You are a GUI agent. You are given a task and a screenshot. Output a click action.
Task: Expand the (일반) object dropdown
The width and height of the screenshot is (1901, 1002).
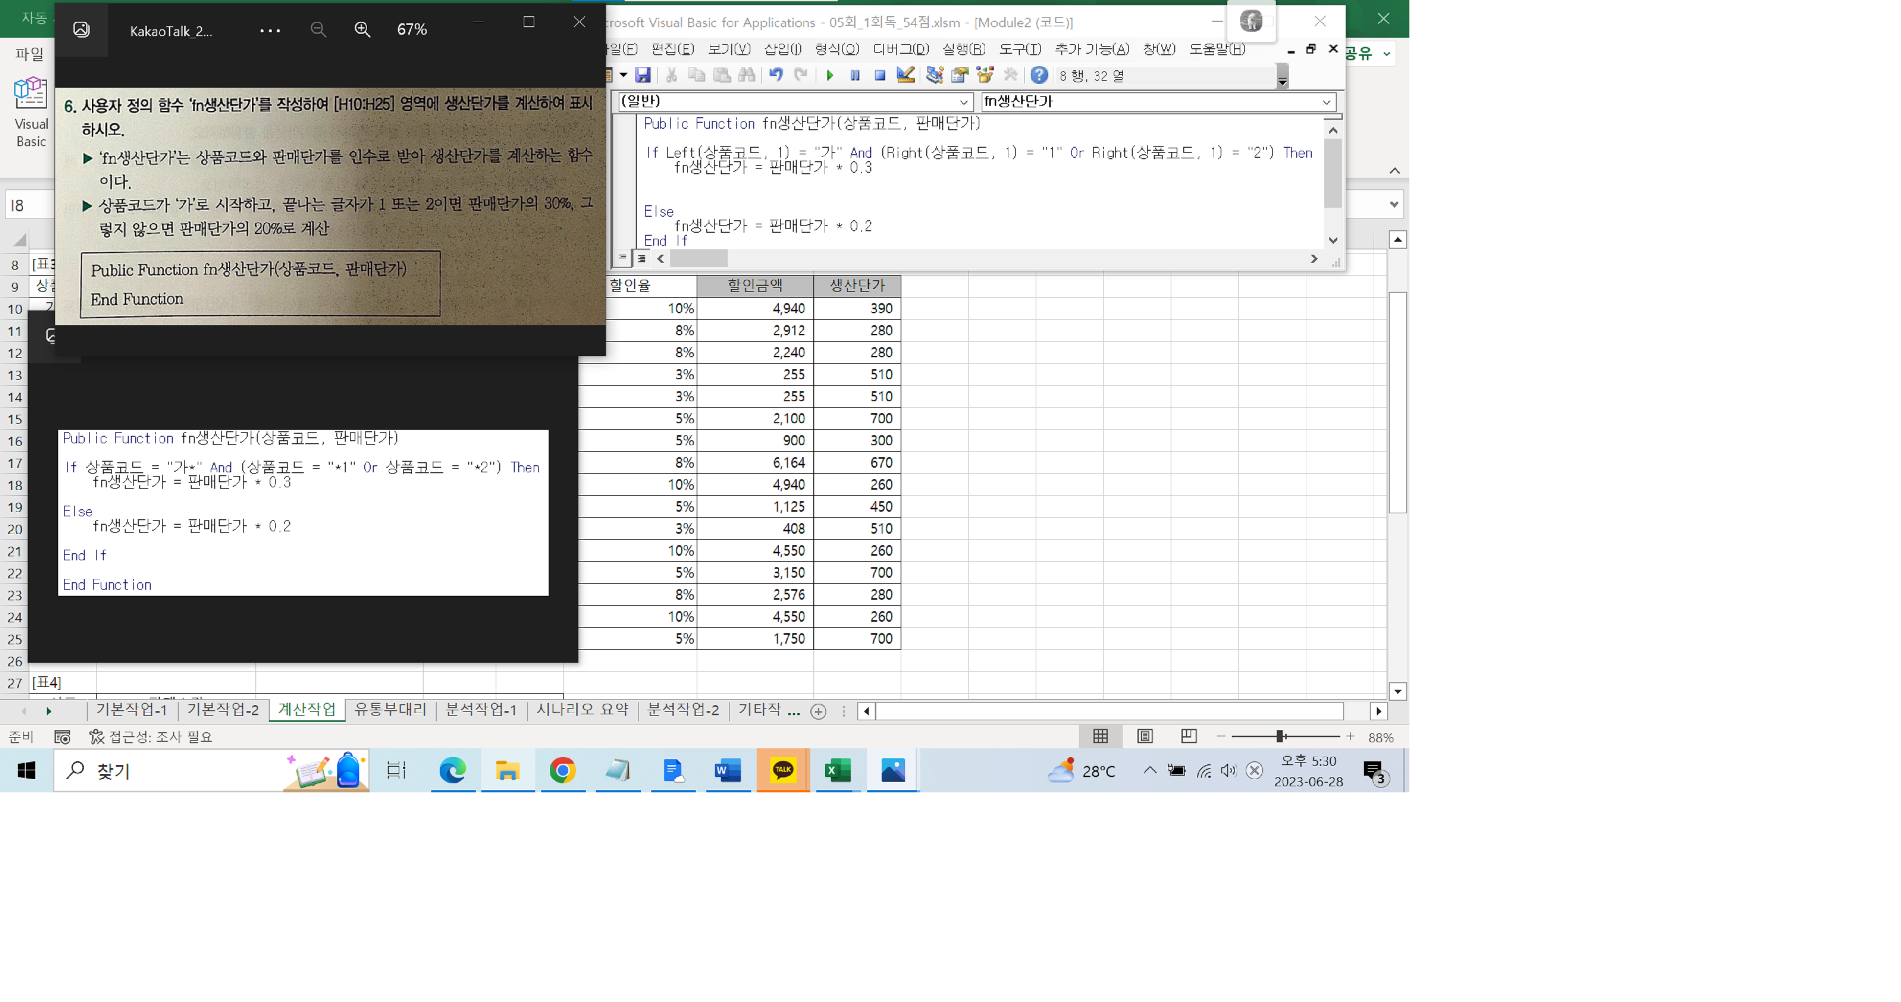click(x=963, y=102)
